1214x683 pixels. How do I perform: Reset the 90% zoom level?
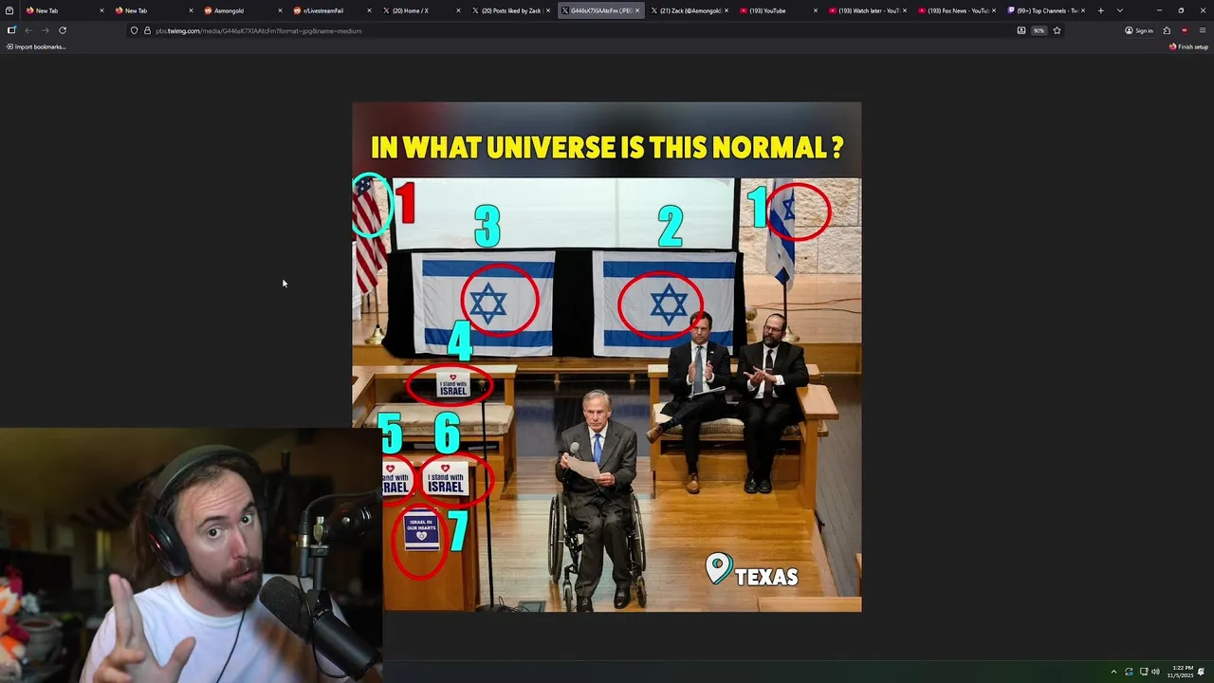[1039, 30]
